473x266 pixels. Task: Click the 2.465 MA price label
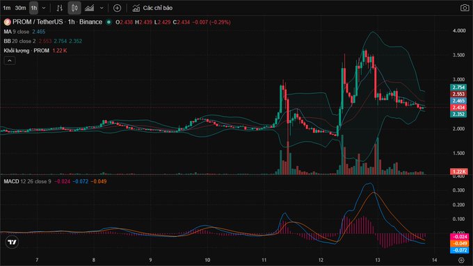(x=458, y=101)
